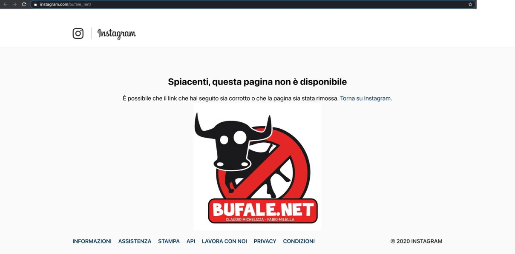515x254 pixels.
Task: Click the browser forward arrow
Action: point(14,4)
